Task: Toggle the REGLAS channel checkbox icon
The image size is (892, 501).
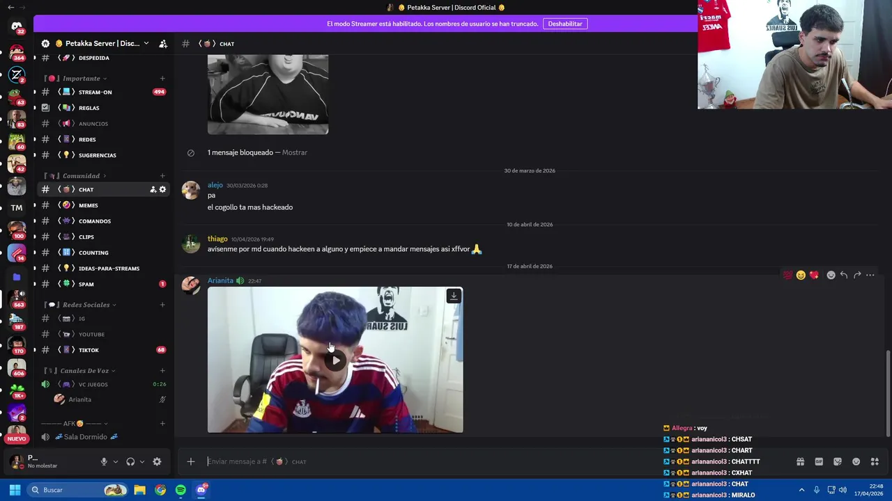Action: [x=45, y=108]
